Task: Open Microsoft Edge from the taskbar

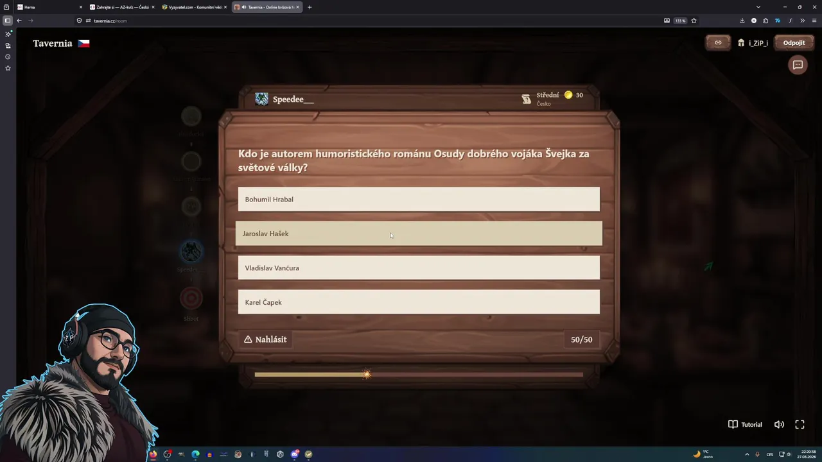Action: click(x=195, y=454)
